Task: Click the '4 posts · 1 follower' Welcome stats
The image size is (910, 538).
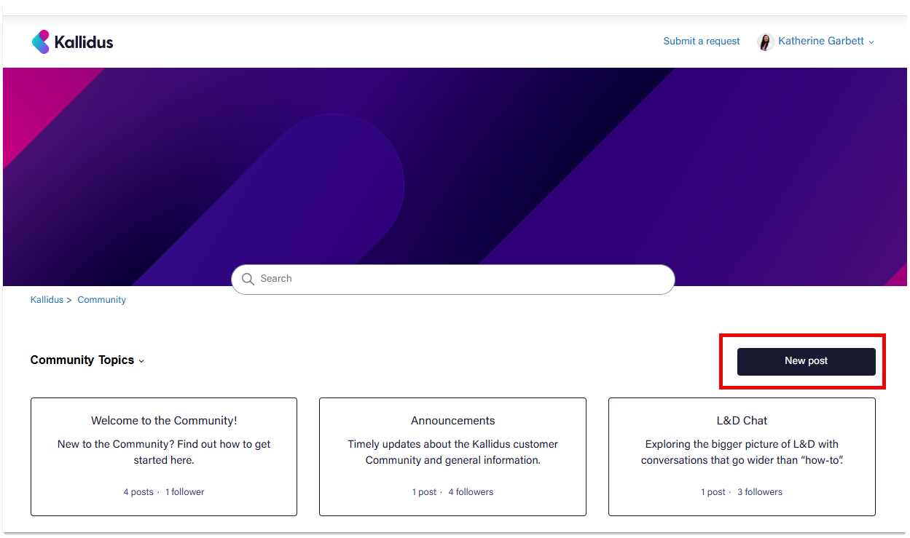Action: point(164,492)
